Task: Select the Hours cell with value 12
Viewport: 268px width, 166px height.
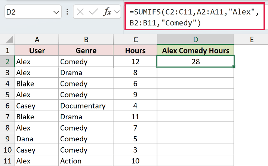Action: pos(135,62)
